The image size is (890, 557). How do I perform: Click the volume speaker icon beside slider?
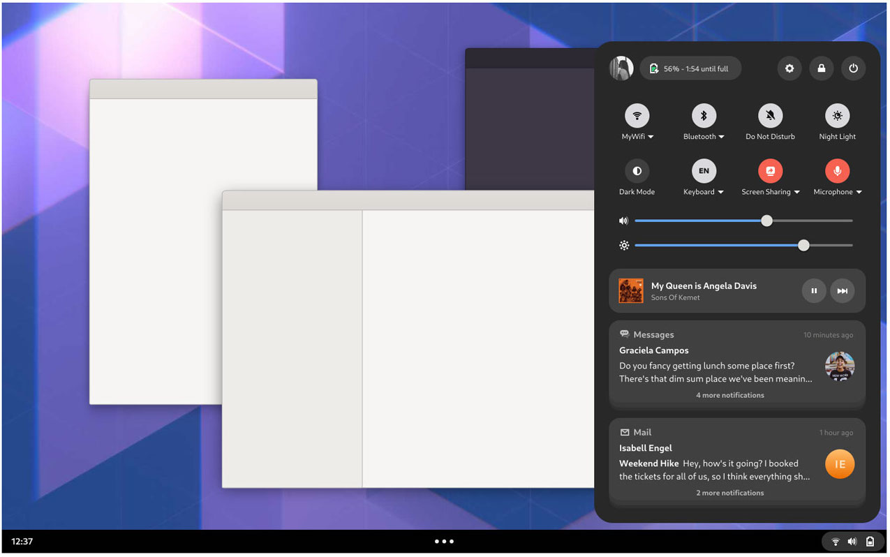[x=623, y=221]
